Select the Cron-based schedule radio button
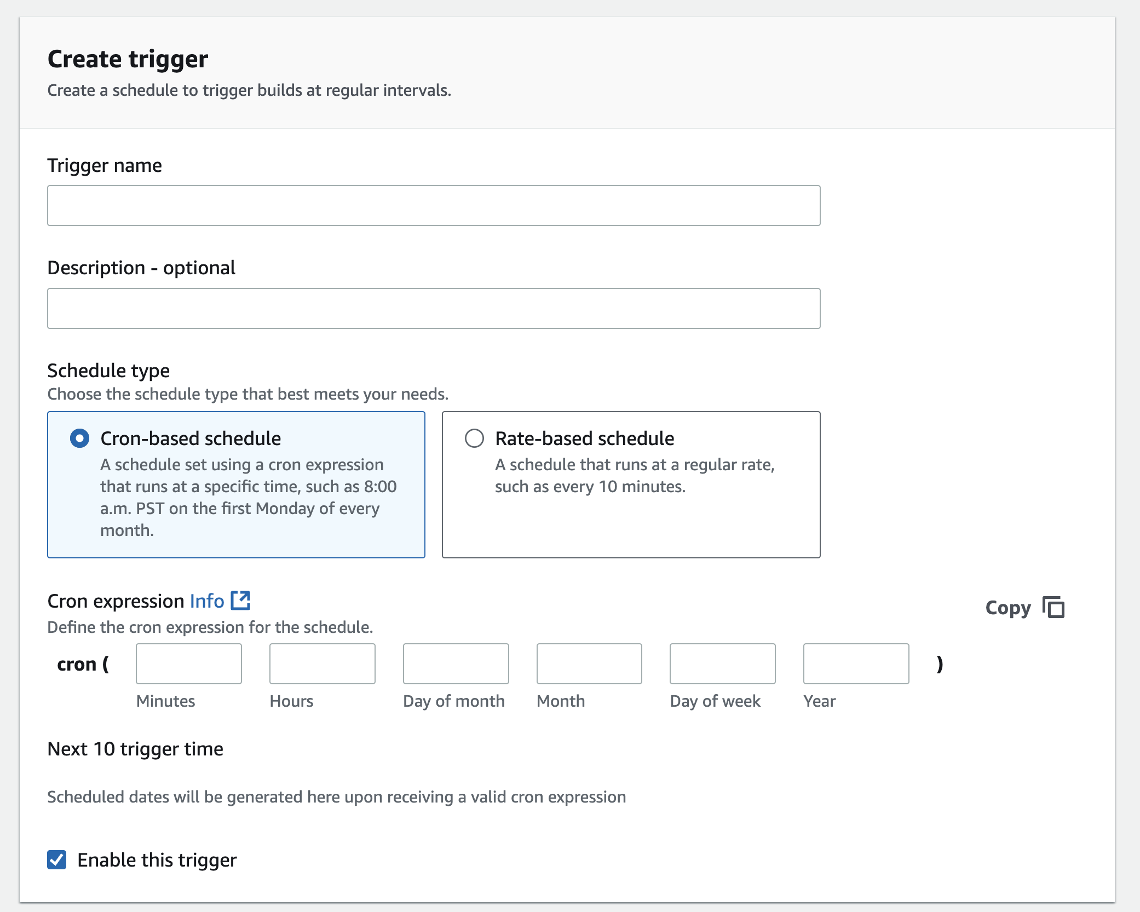Image resolution: width=1140 pixels, height=912 pixels. point(80,438)
